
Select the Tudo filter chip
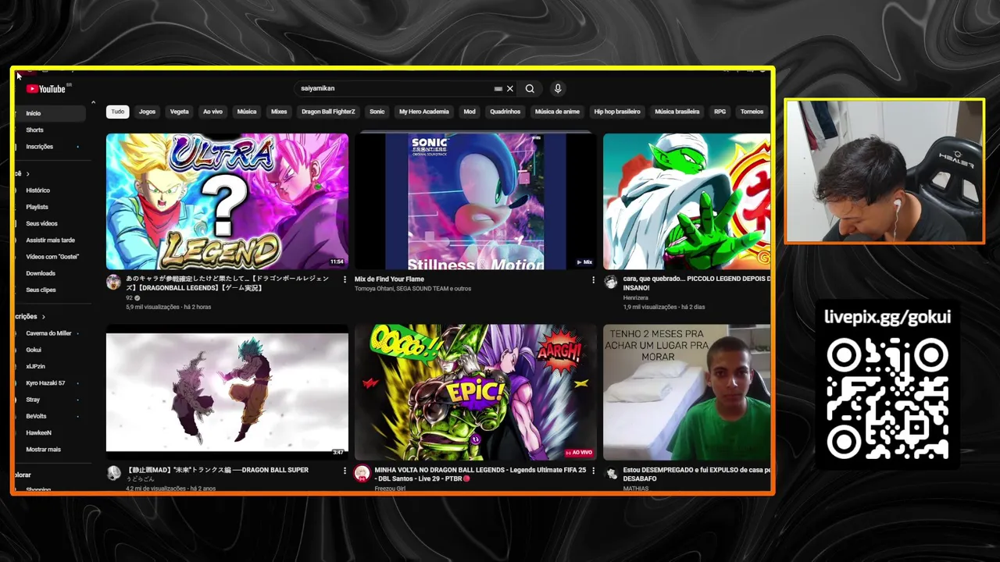tap(117, 112)
